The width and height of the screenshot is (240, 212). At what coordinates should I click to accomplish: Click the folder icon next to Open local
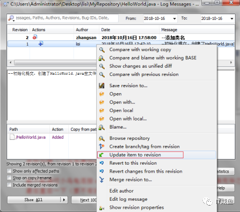click(x=101, y=110)
